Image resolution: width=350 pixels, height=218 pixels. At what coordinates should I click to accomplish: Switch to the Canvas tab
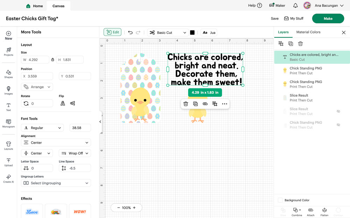58,6
